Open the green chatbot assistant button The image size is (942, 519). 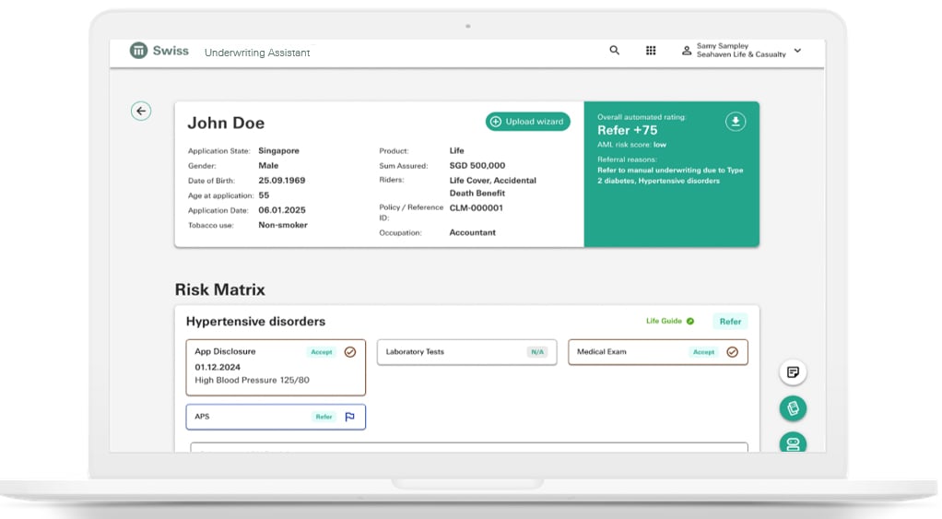click(x=793, y=443)
